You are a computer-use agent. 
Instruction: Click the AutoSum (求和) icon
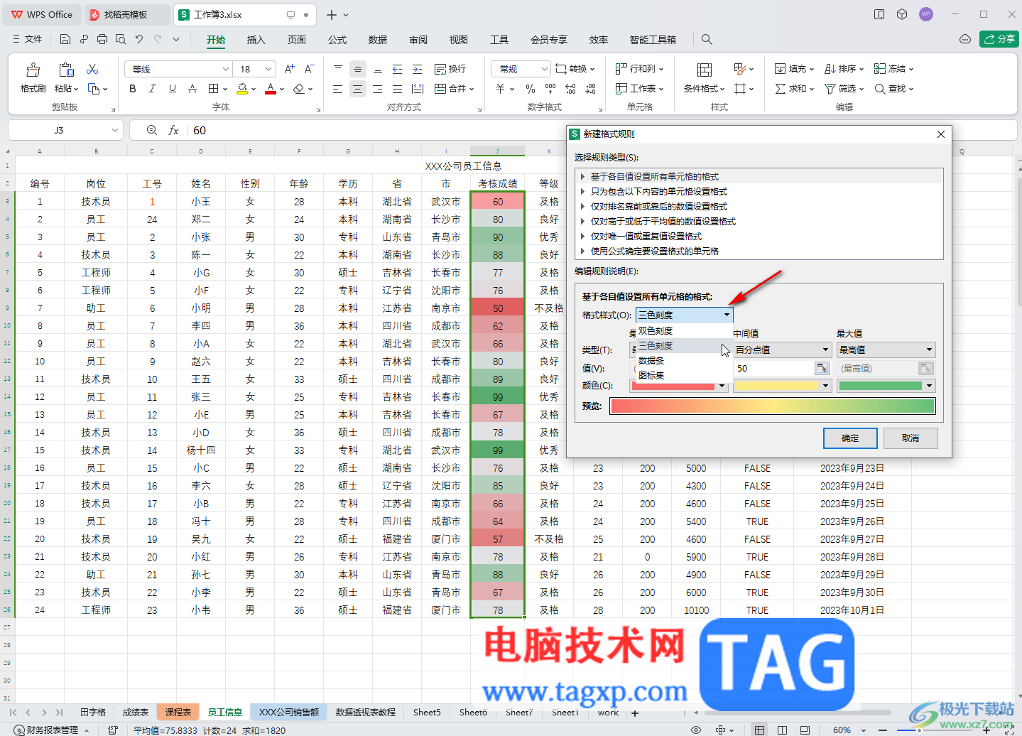pos(781,89)
